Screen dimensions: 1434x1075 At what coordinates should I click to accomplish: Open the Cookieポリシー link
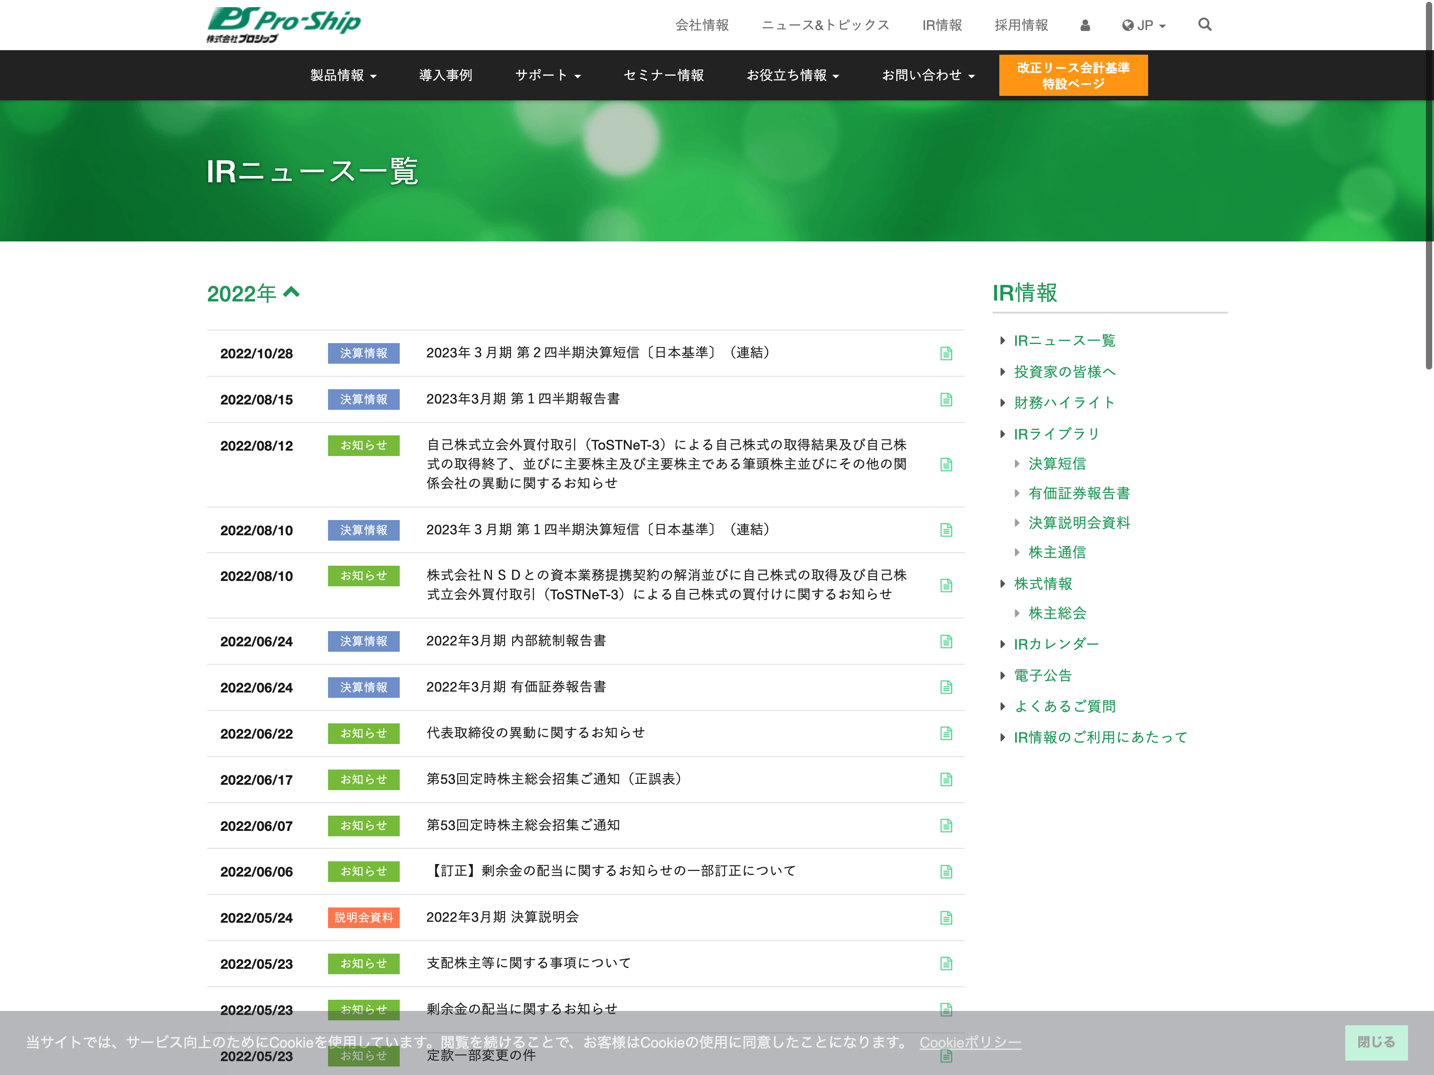(970, 1043)
